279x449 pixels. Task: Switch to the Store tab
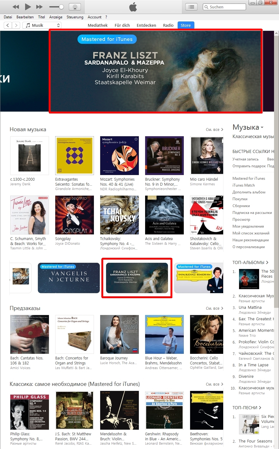coord(186,25)
